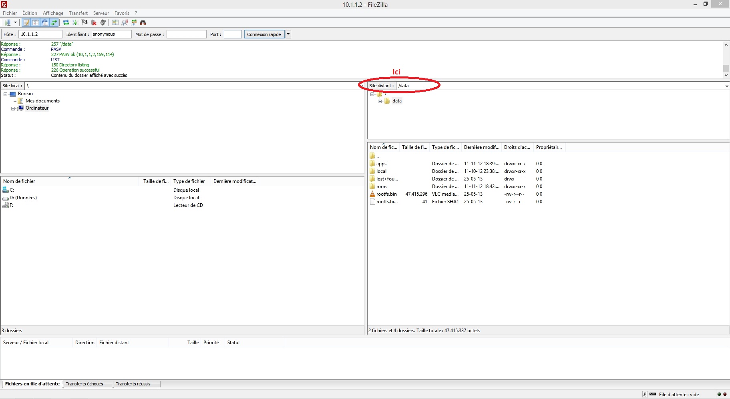The height and width of the screenshot is (399, 730).
Task: Open the Affichage menu
Action: coord(53,13)
